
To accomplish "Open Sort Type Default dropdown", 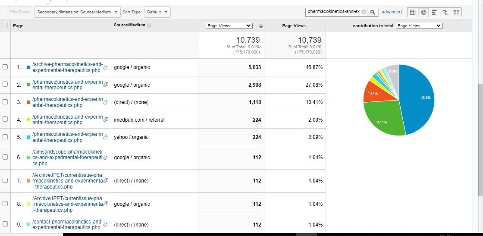I will coord(157,12).
